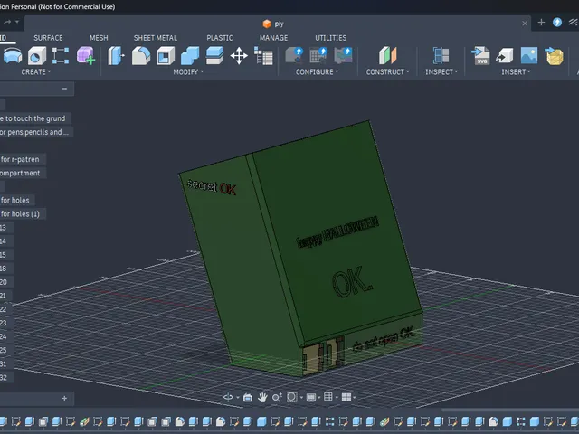The image size is (579, 434).
Task: Switch to the SHEET METAL tab
Action: coord(156,38)
